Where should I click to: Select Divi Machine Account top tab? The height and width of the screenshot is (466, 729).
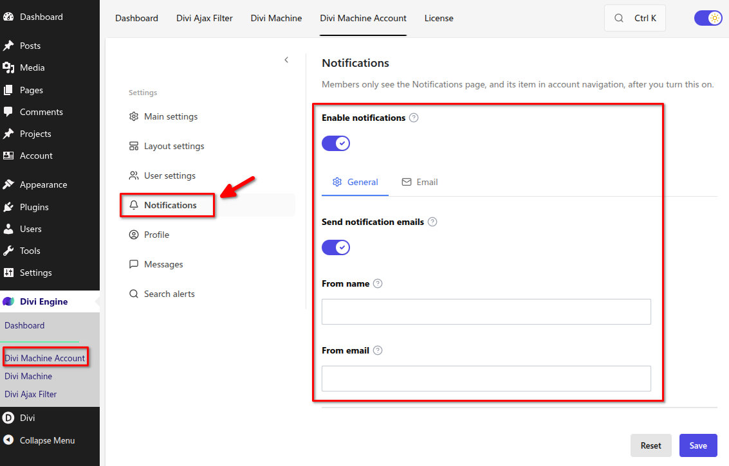[363, 18]
